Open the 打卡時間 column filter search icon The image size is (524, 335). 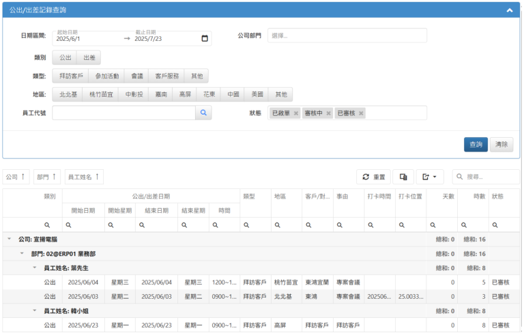(371, 225)
